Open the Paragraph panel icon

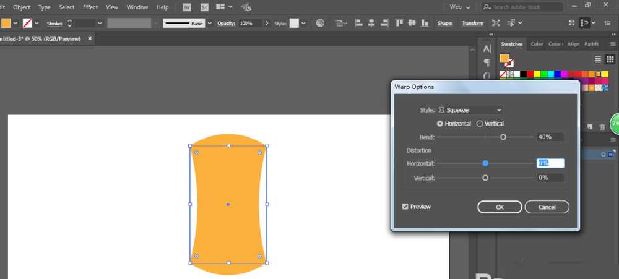(x=487, y=62)
